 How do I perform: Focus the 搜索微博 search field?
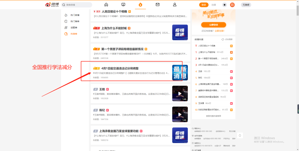tap(77, 5)
